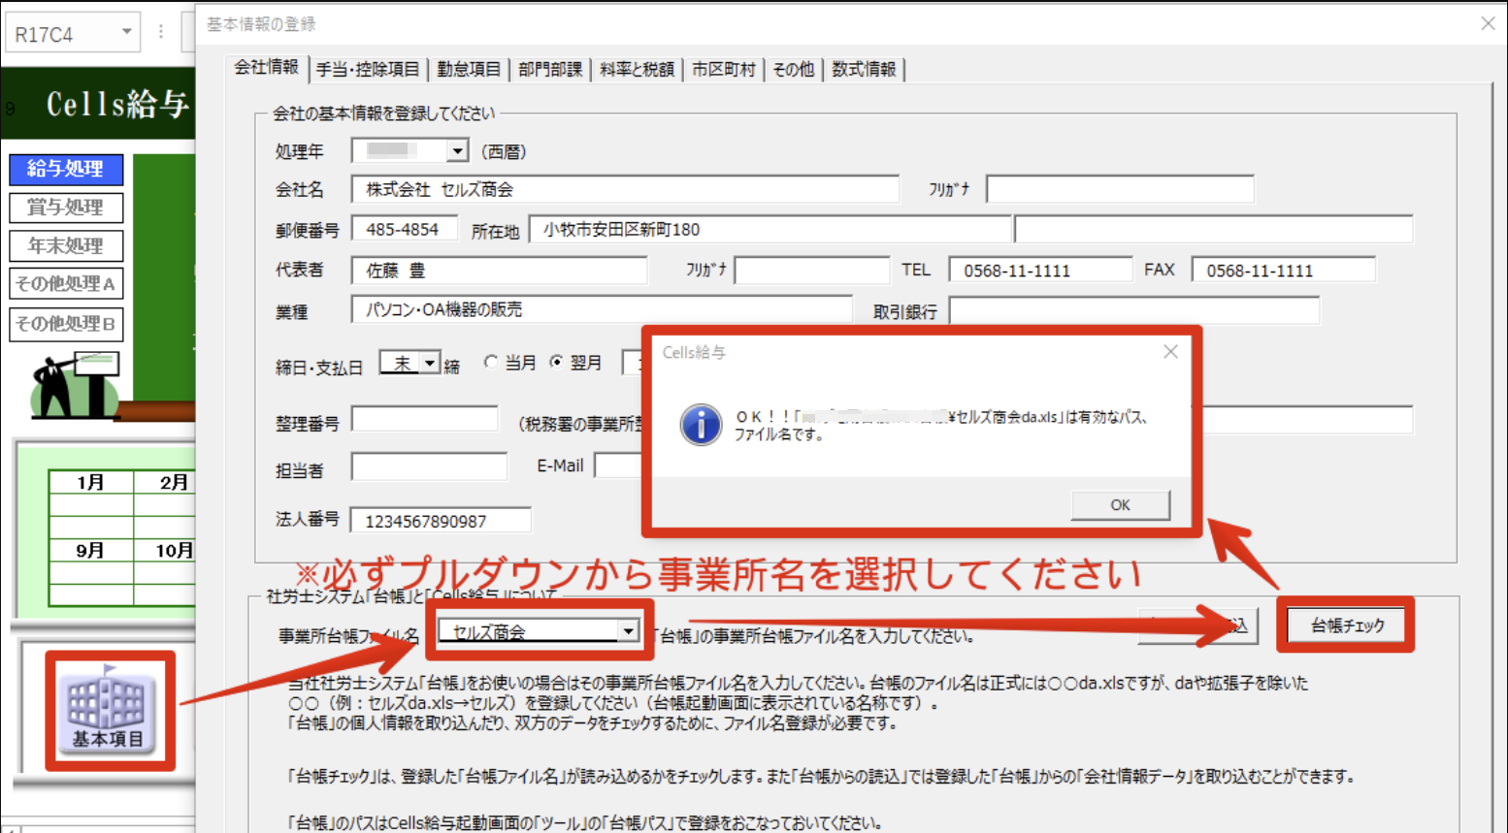This screenshot has width=1508, height=833.
Task: Click the 台帳チェック button
Action: 1347,625
